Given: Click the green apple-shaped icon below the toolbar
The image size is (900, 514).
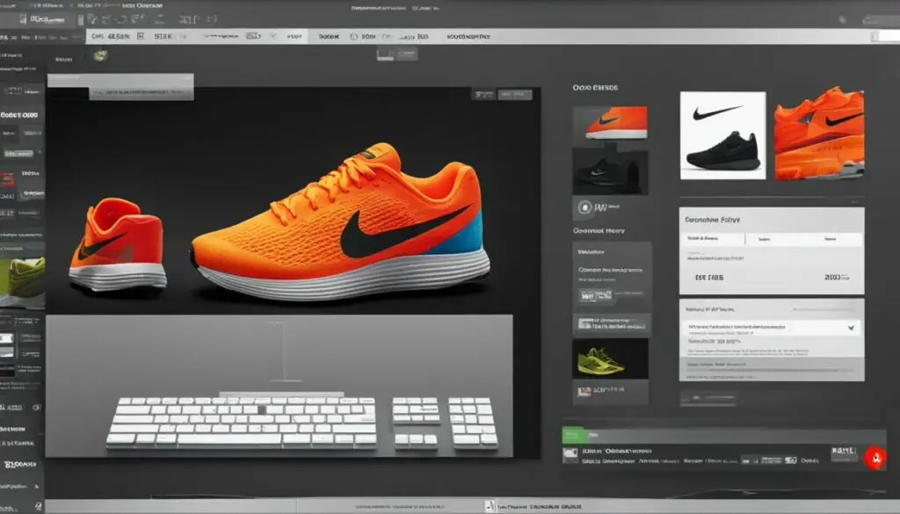Looking at the screenshot, I should [x=101, y=54].
